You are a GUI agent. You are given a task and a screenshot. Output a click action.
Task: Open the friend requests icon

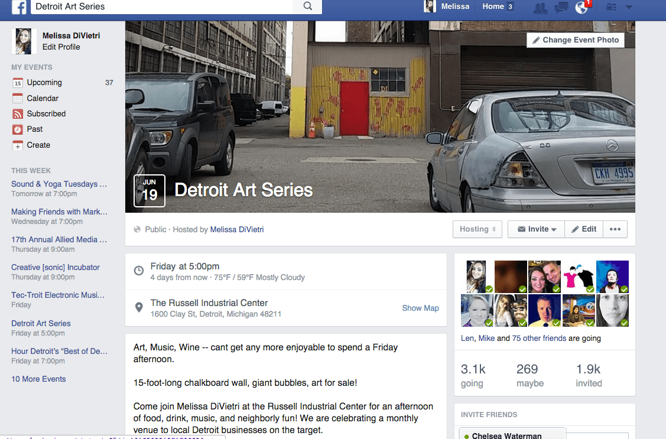(x=540, y=7)
